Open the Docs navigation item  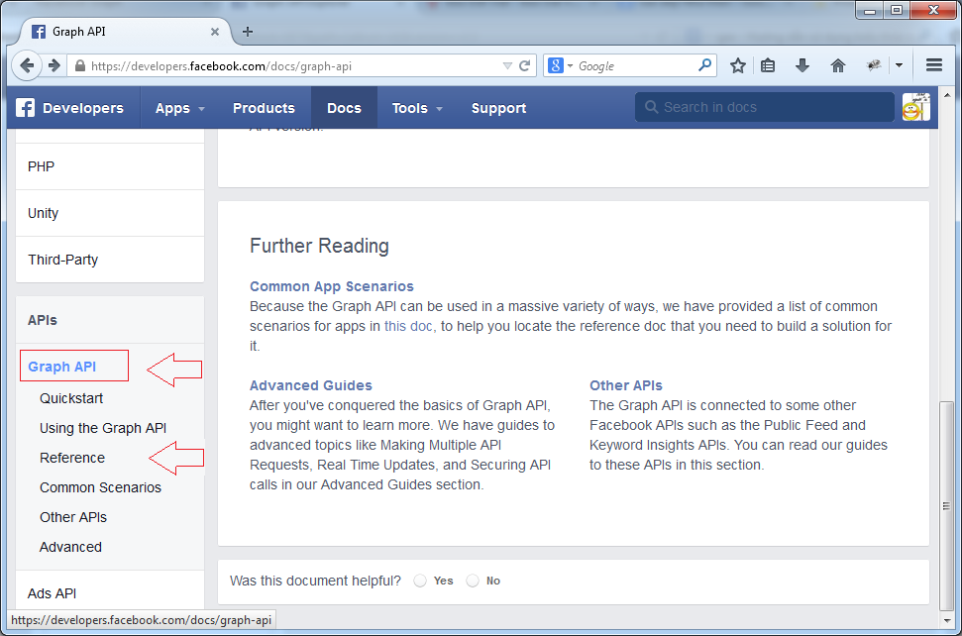(344, 108)
